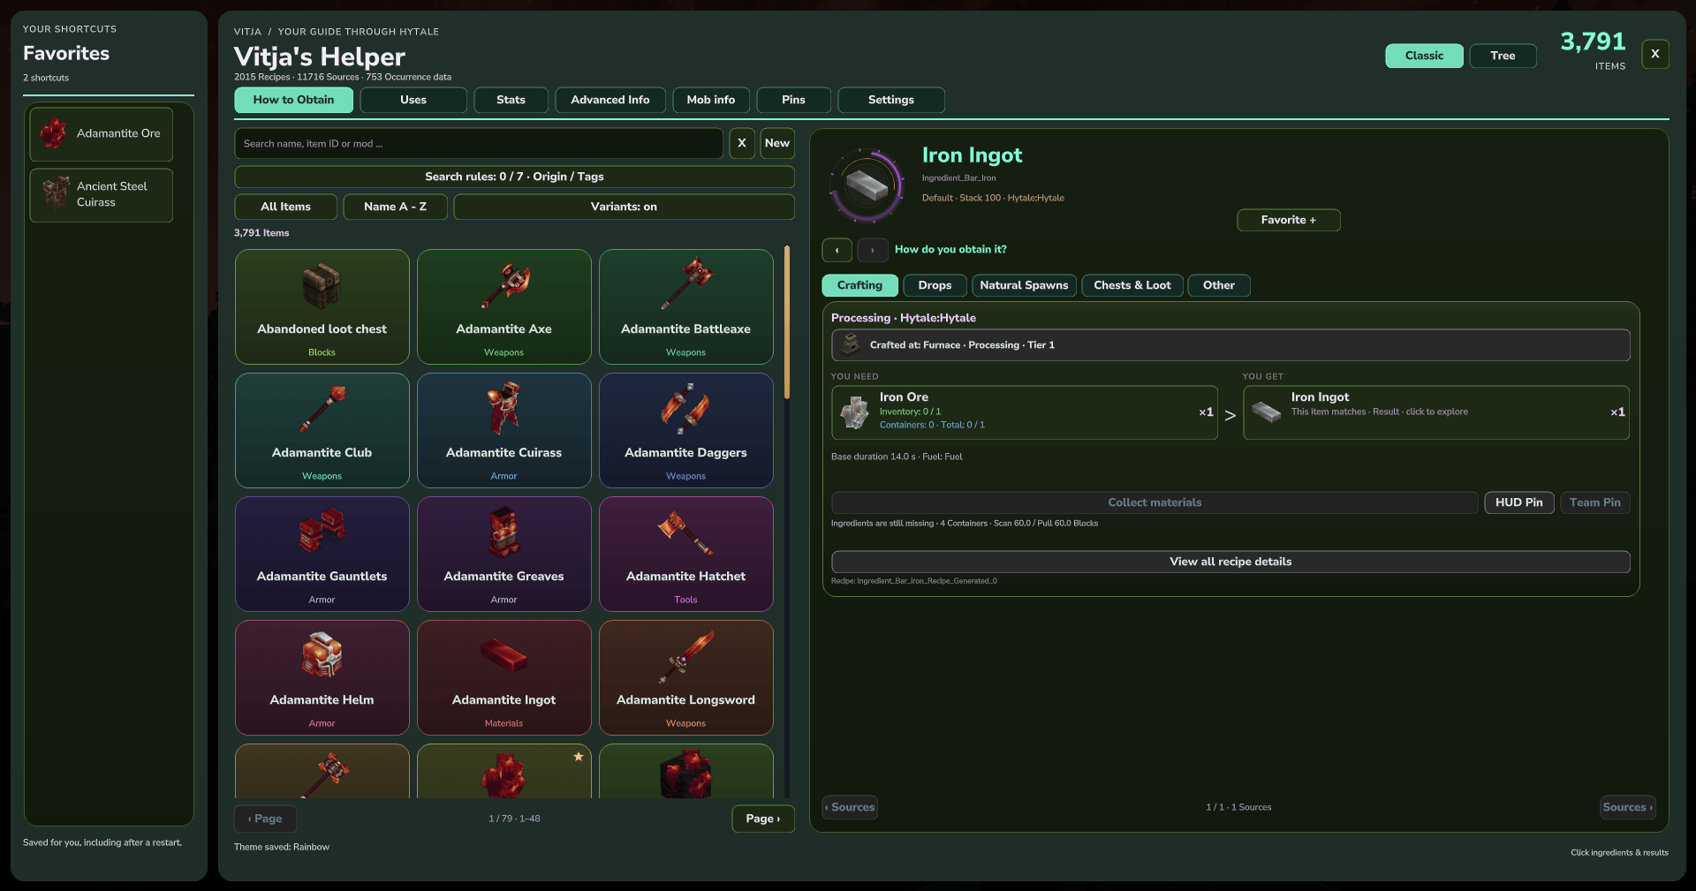Open the Adamantite Ingot item
The width and height of the screenshot is (1696, 891).
click(504, 677)
